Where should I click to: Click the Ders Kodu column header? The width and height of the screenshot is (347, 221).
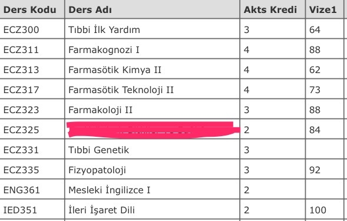pos(29,10)
